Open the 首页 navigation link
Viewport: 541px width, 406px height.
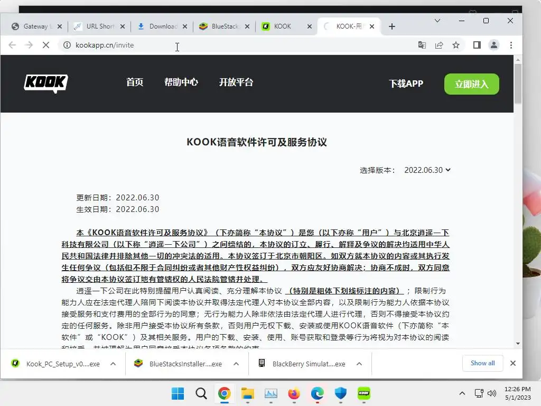[x=135, y=82]
